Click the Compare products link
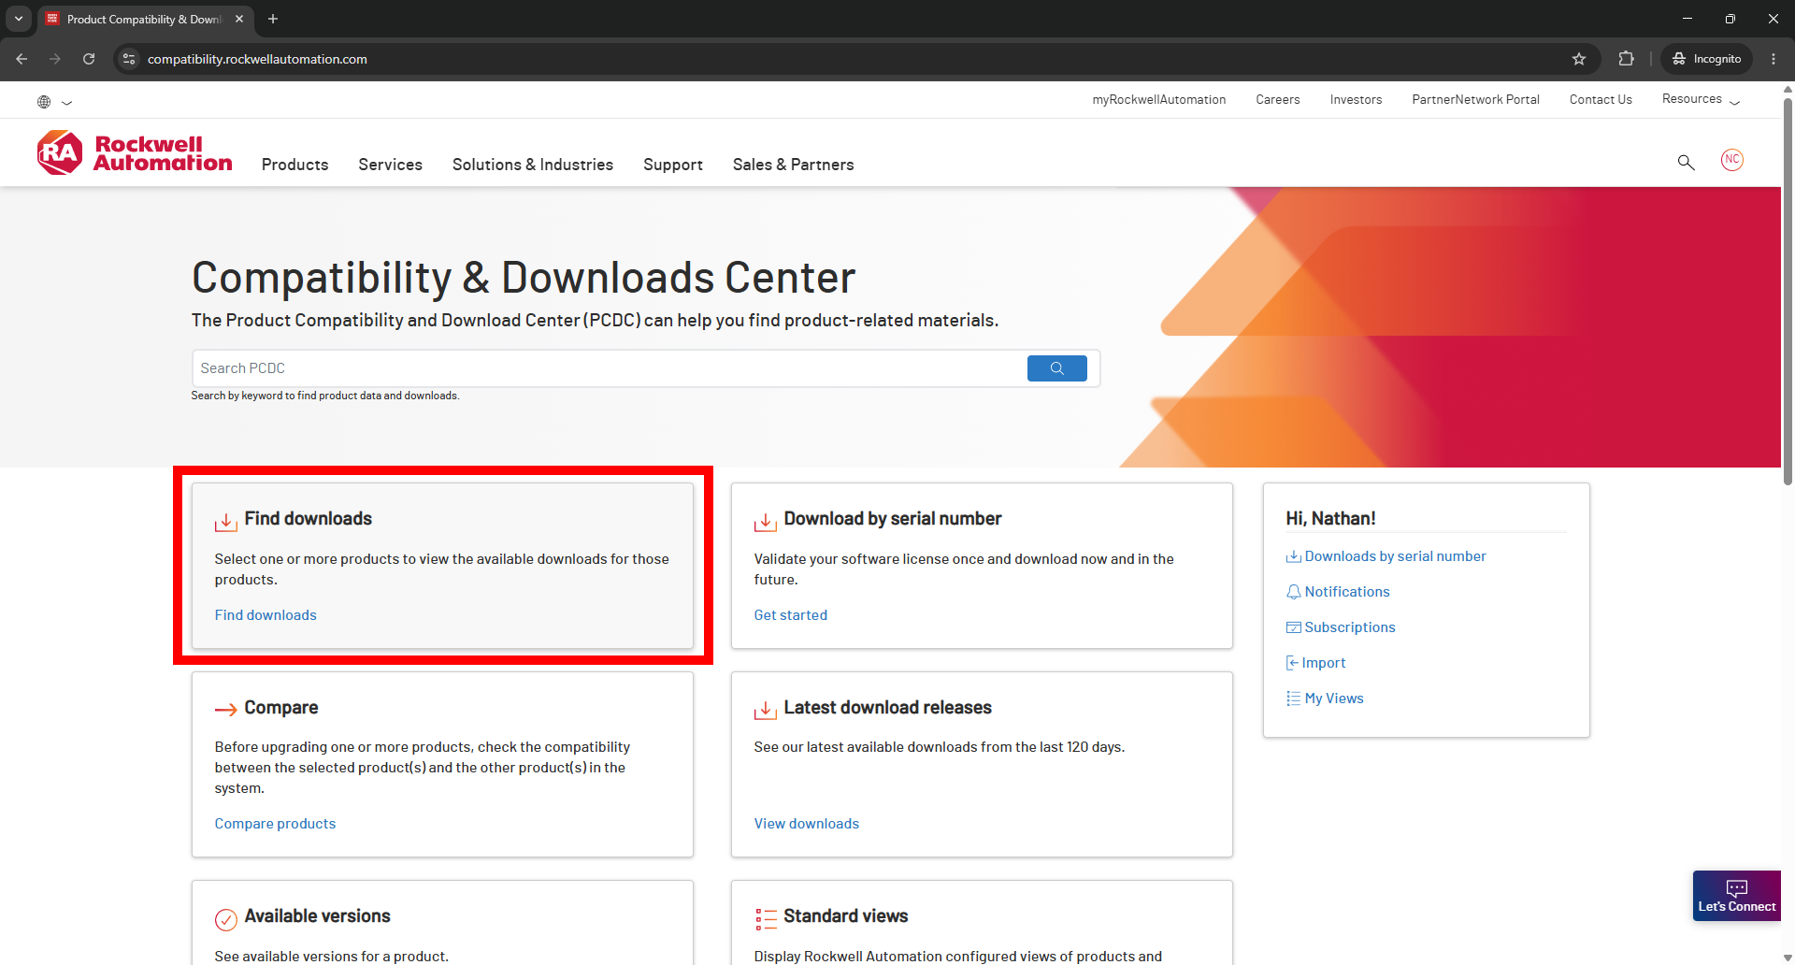This screenshot has height=965, width=1795. [275, 824]
